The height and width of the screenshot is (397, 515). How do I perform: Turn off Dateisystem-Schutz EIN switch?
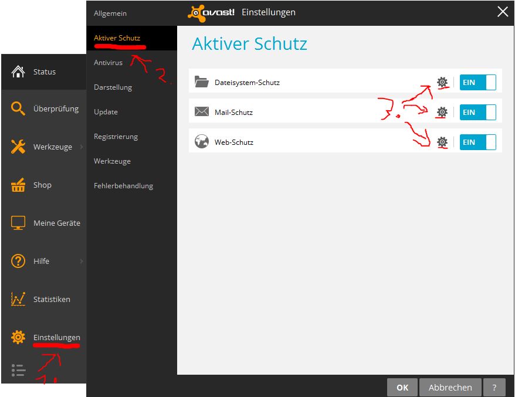pyautogui.click(x=477, y=82)
